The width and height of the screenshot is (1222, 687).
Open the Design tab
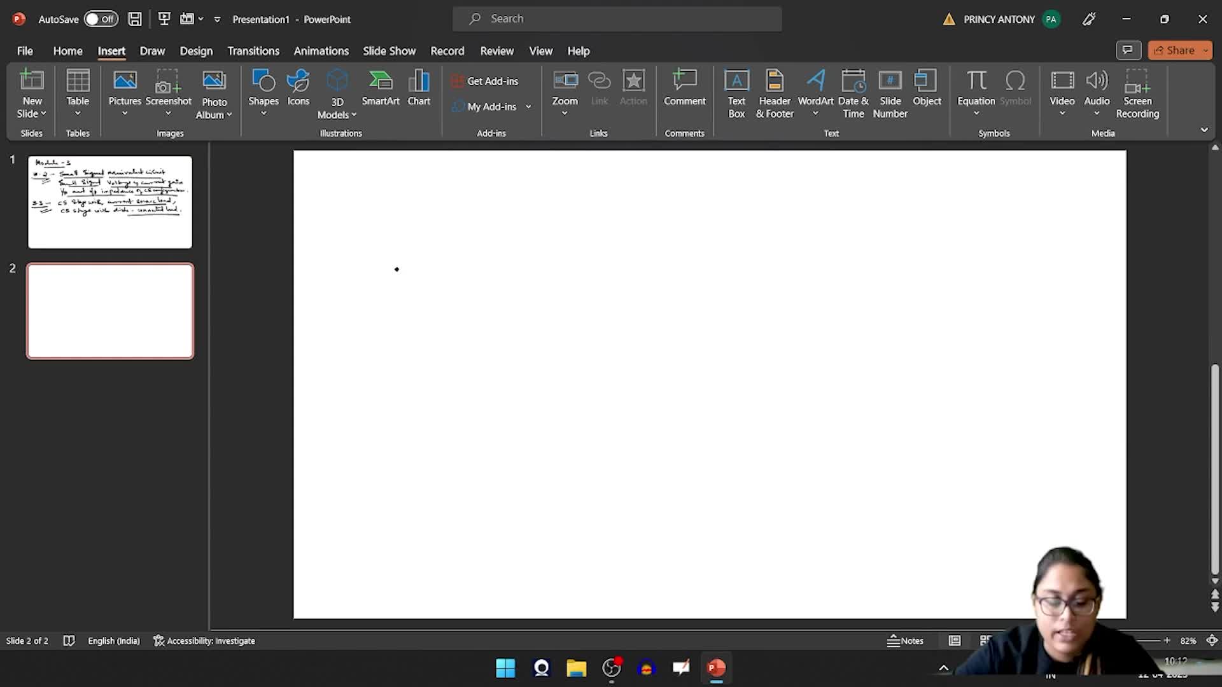[x=196, y=51]
